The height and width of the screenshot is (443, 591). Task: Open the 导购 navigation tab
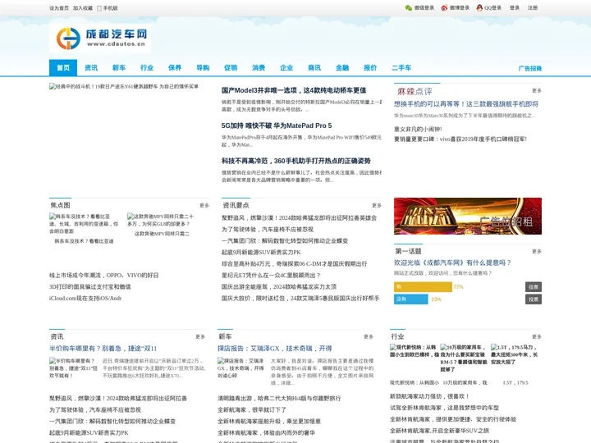coord(203,68)
